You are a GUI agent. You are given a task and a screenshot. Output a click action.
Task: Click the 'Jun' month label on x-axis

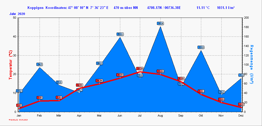[120, 115]
